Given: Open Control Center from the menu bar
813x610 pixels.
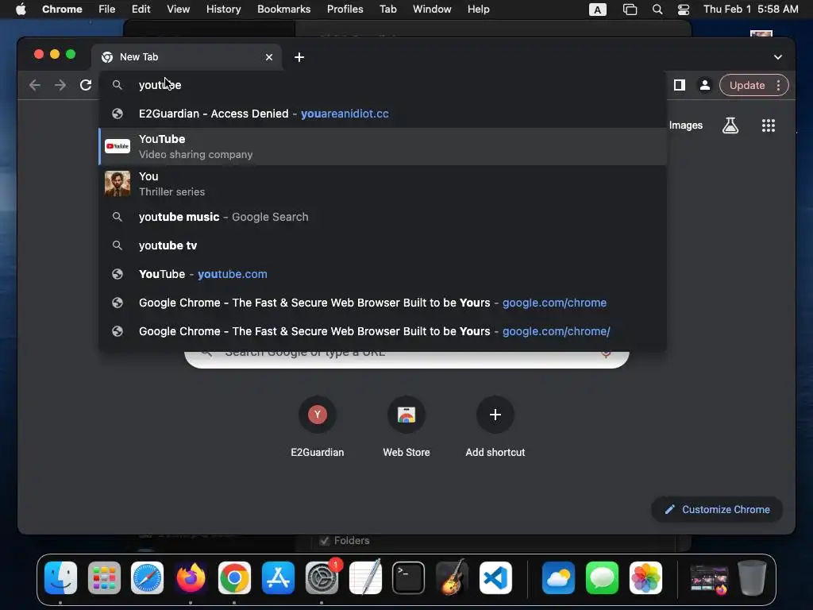Looking at the screenshot, I should 684,10.
